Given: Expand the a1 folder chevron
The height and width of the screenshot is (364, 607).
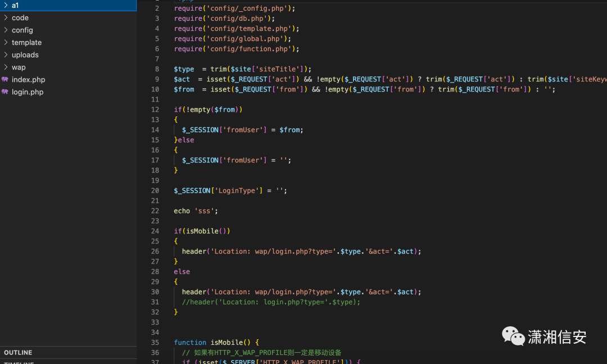Looking at the screenshot, I should (x=6, y=5).
